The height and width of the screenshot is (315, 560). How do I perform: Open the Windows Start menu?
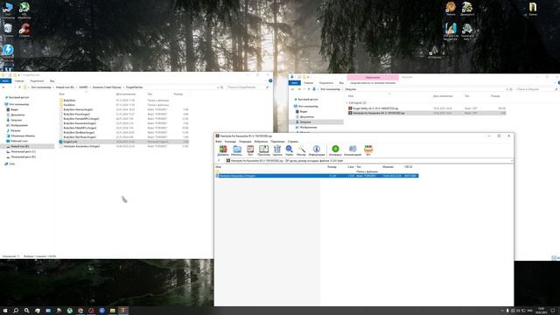pos(5,311)
